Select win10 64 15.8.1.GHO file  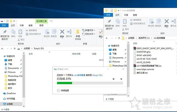145,59
